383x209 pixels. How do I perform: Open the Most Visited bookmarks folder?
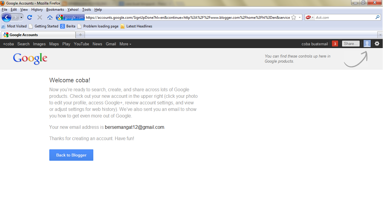click(14, 26)
